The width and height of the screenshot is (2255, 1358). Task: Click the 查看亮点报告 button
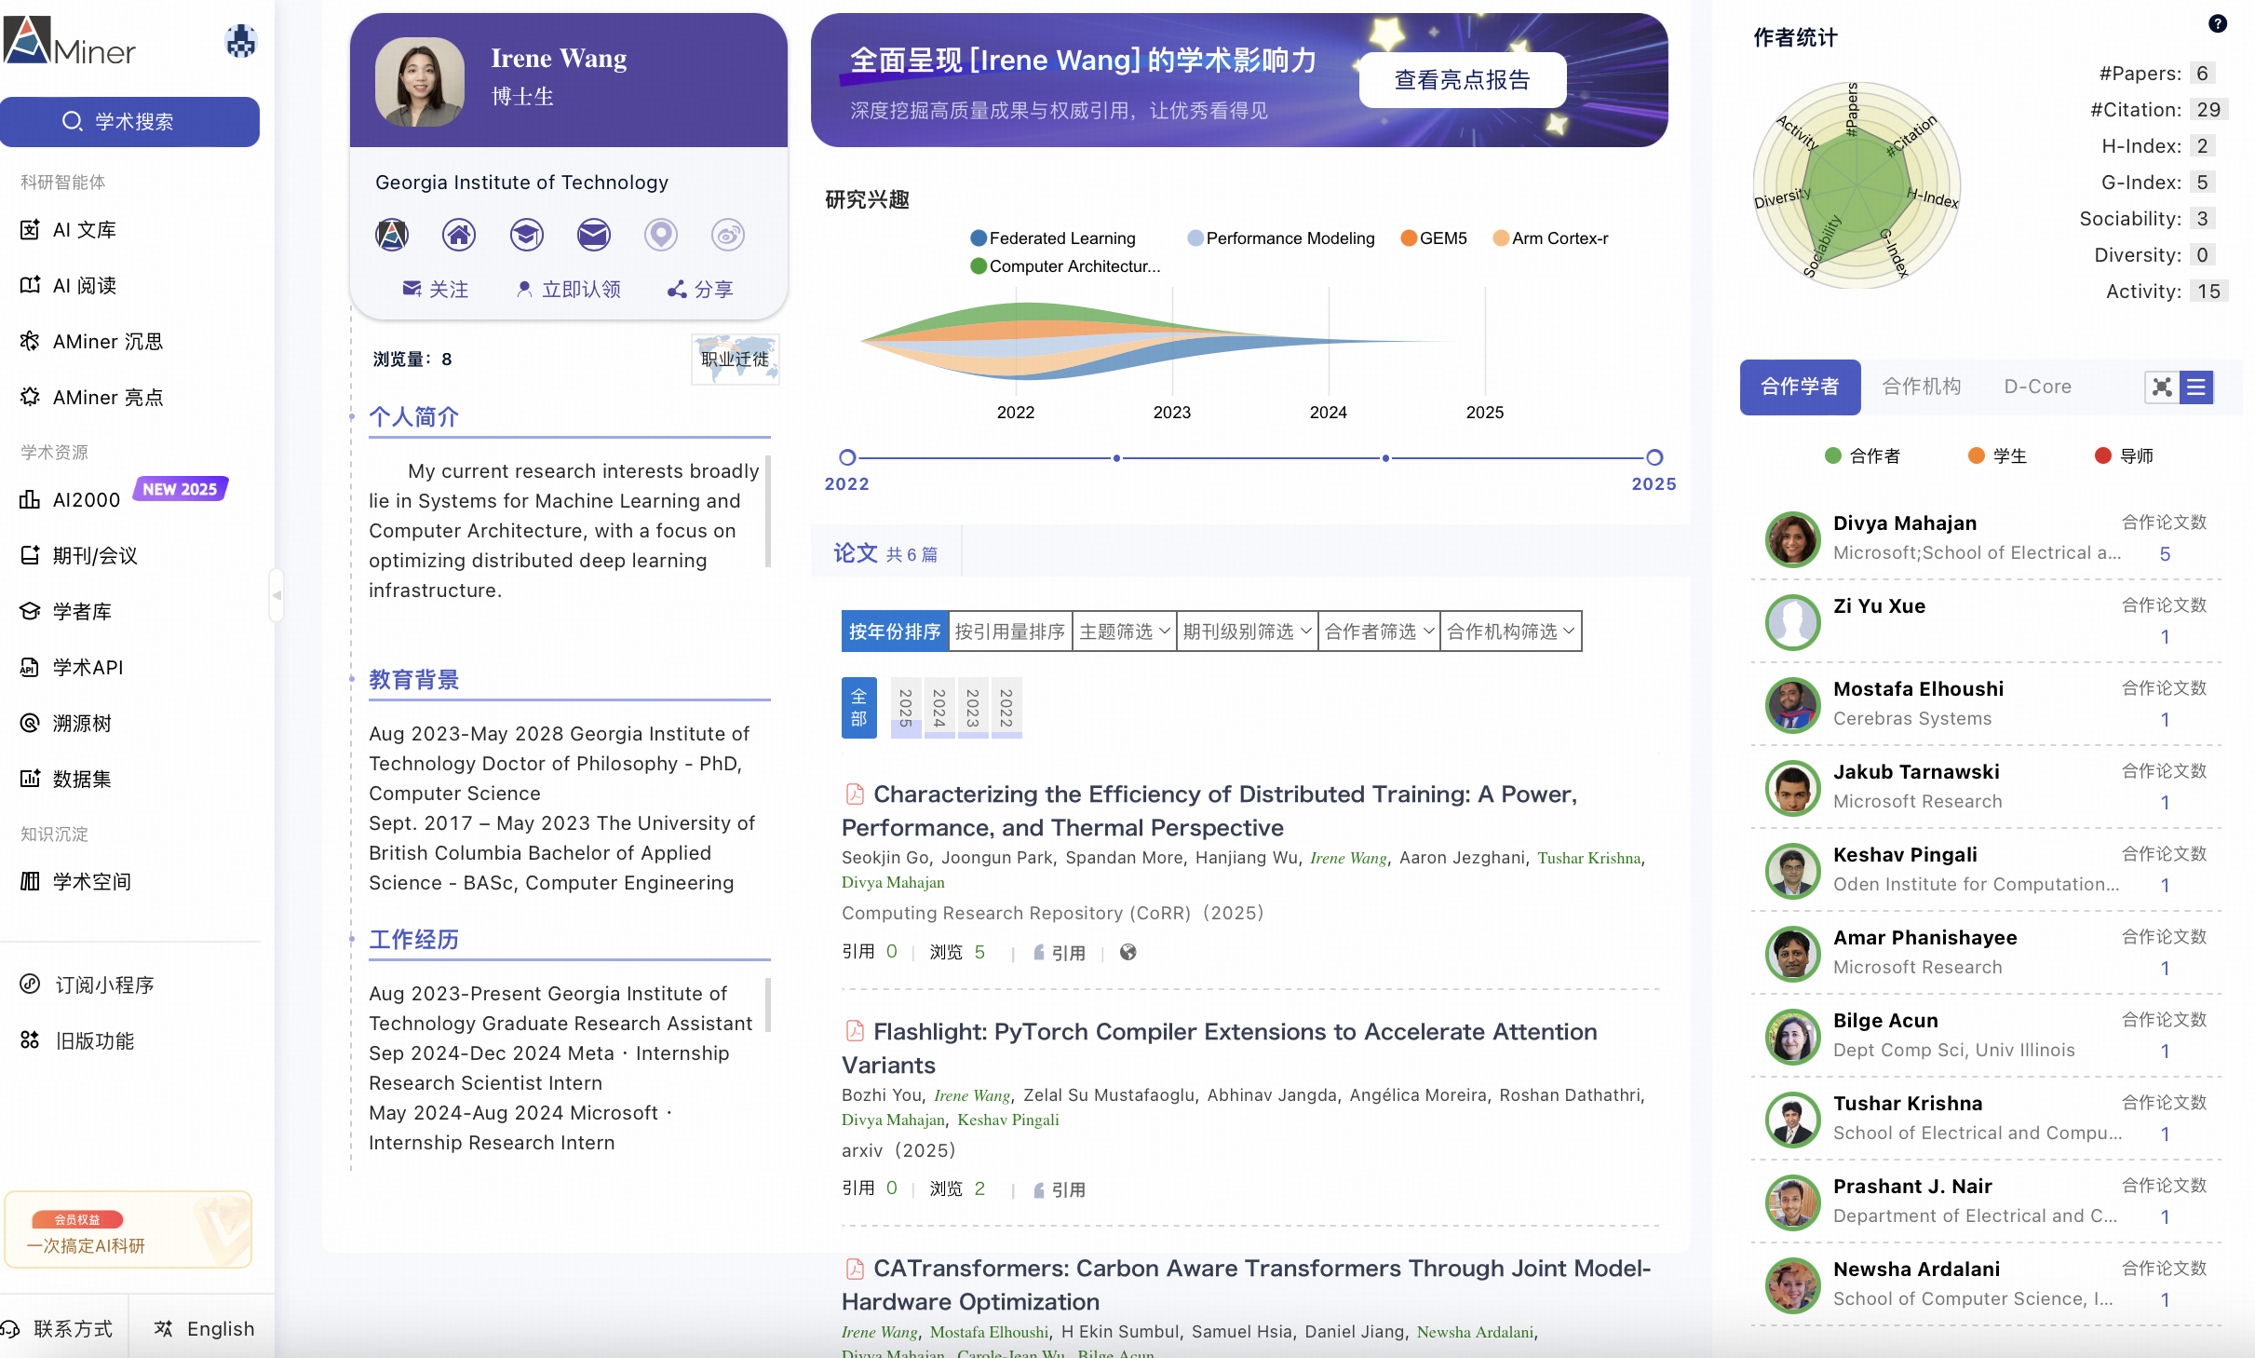1462,80
